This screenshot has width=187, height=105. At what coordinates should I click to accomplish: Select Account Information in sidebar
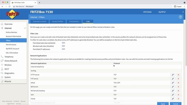[x=13, y=36]
